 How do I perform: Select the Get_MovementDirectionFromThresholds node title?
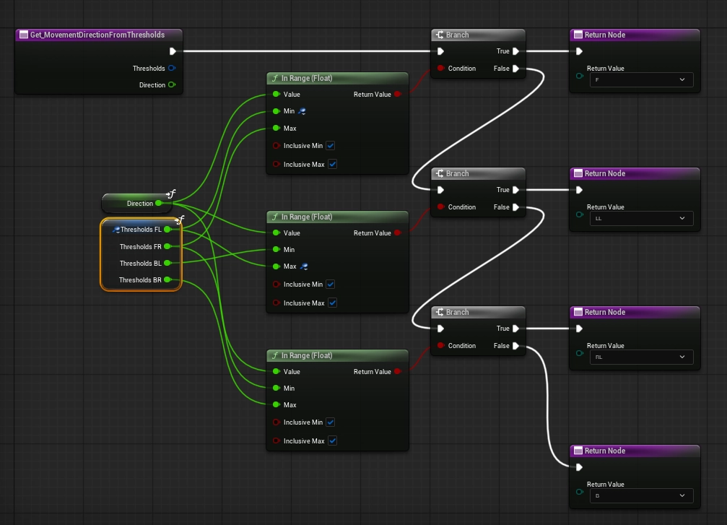coord(99,35)
